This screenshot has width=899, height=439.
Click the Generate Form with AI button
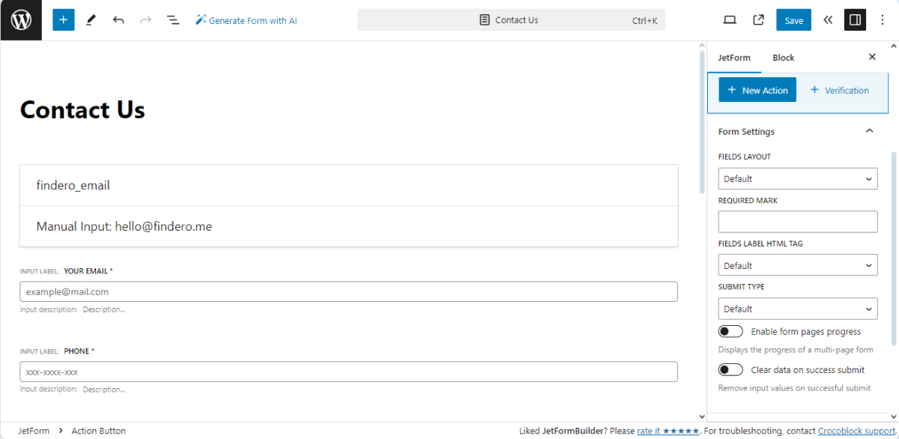click(x=246, y=19)
